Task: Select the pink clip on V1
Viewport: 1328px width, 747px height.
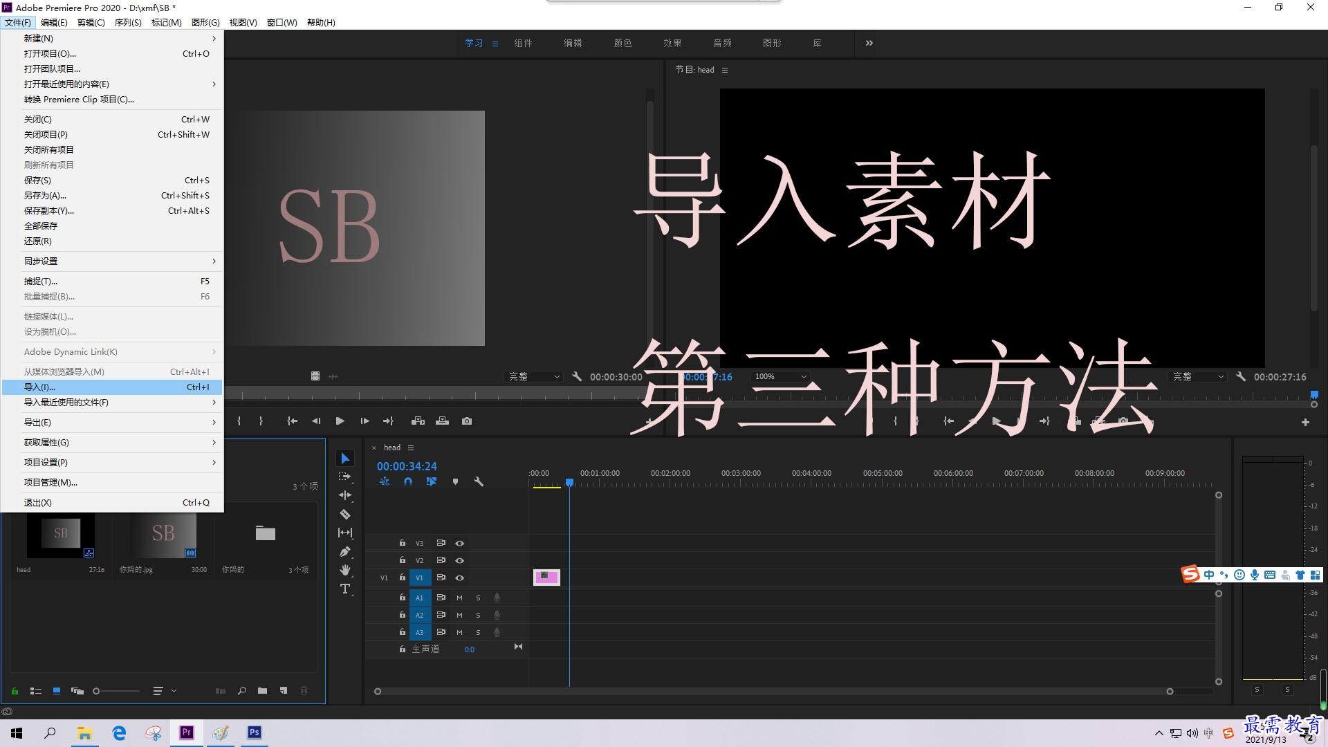Action: click(x=546, y=577)
